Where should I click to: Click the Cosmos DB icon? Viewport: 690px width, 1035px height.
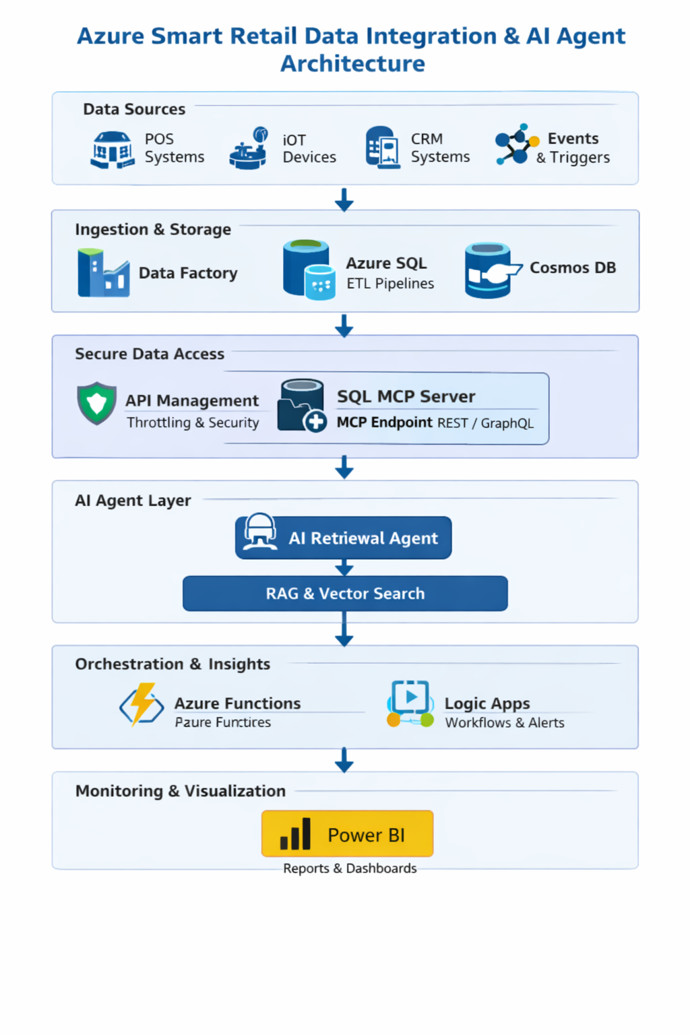[493, 270]
